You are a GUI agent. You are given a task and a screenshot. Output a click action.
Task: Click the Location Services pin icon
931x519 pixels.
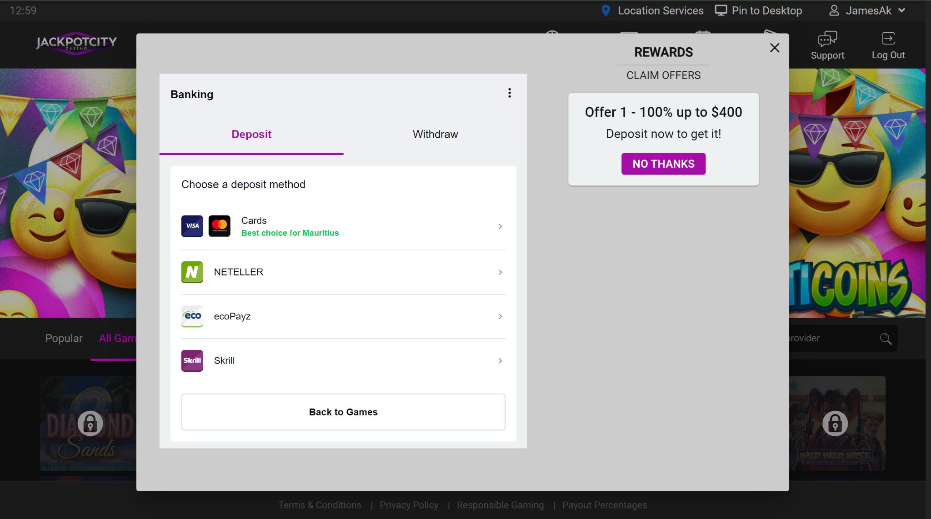tap(606, 10)
